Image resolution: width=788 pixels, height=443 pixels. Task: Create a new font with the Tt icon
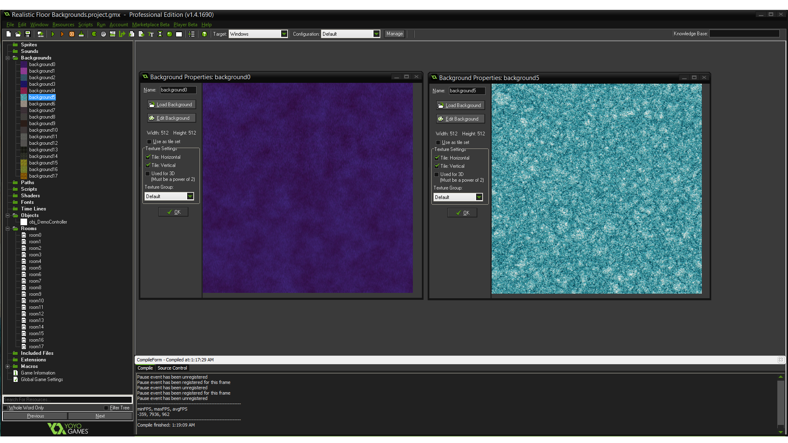pyautogui.click(x=151, y=34)
